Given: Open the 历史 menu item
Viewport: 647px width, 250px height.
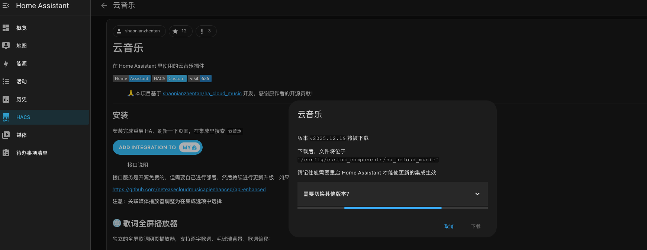Looking at the screenshot, I should point(45,99).
